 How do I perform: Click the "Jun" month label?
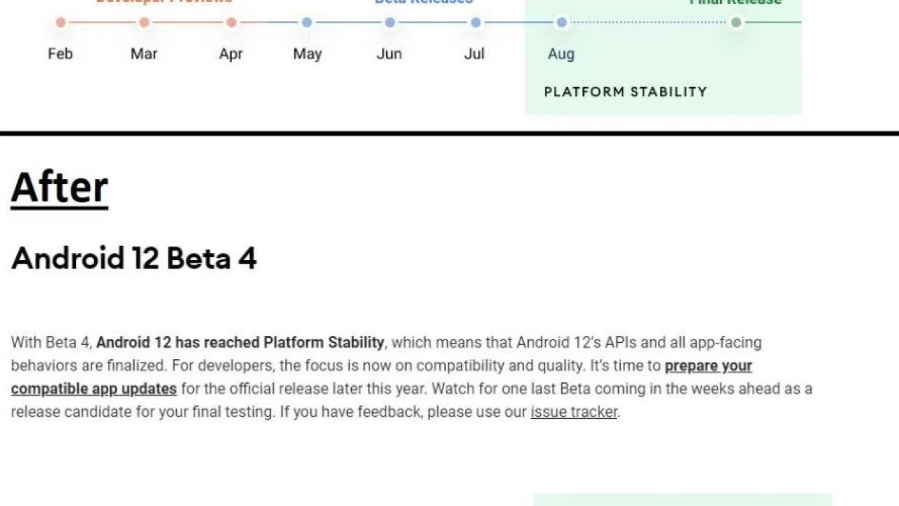(389, 54)
